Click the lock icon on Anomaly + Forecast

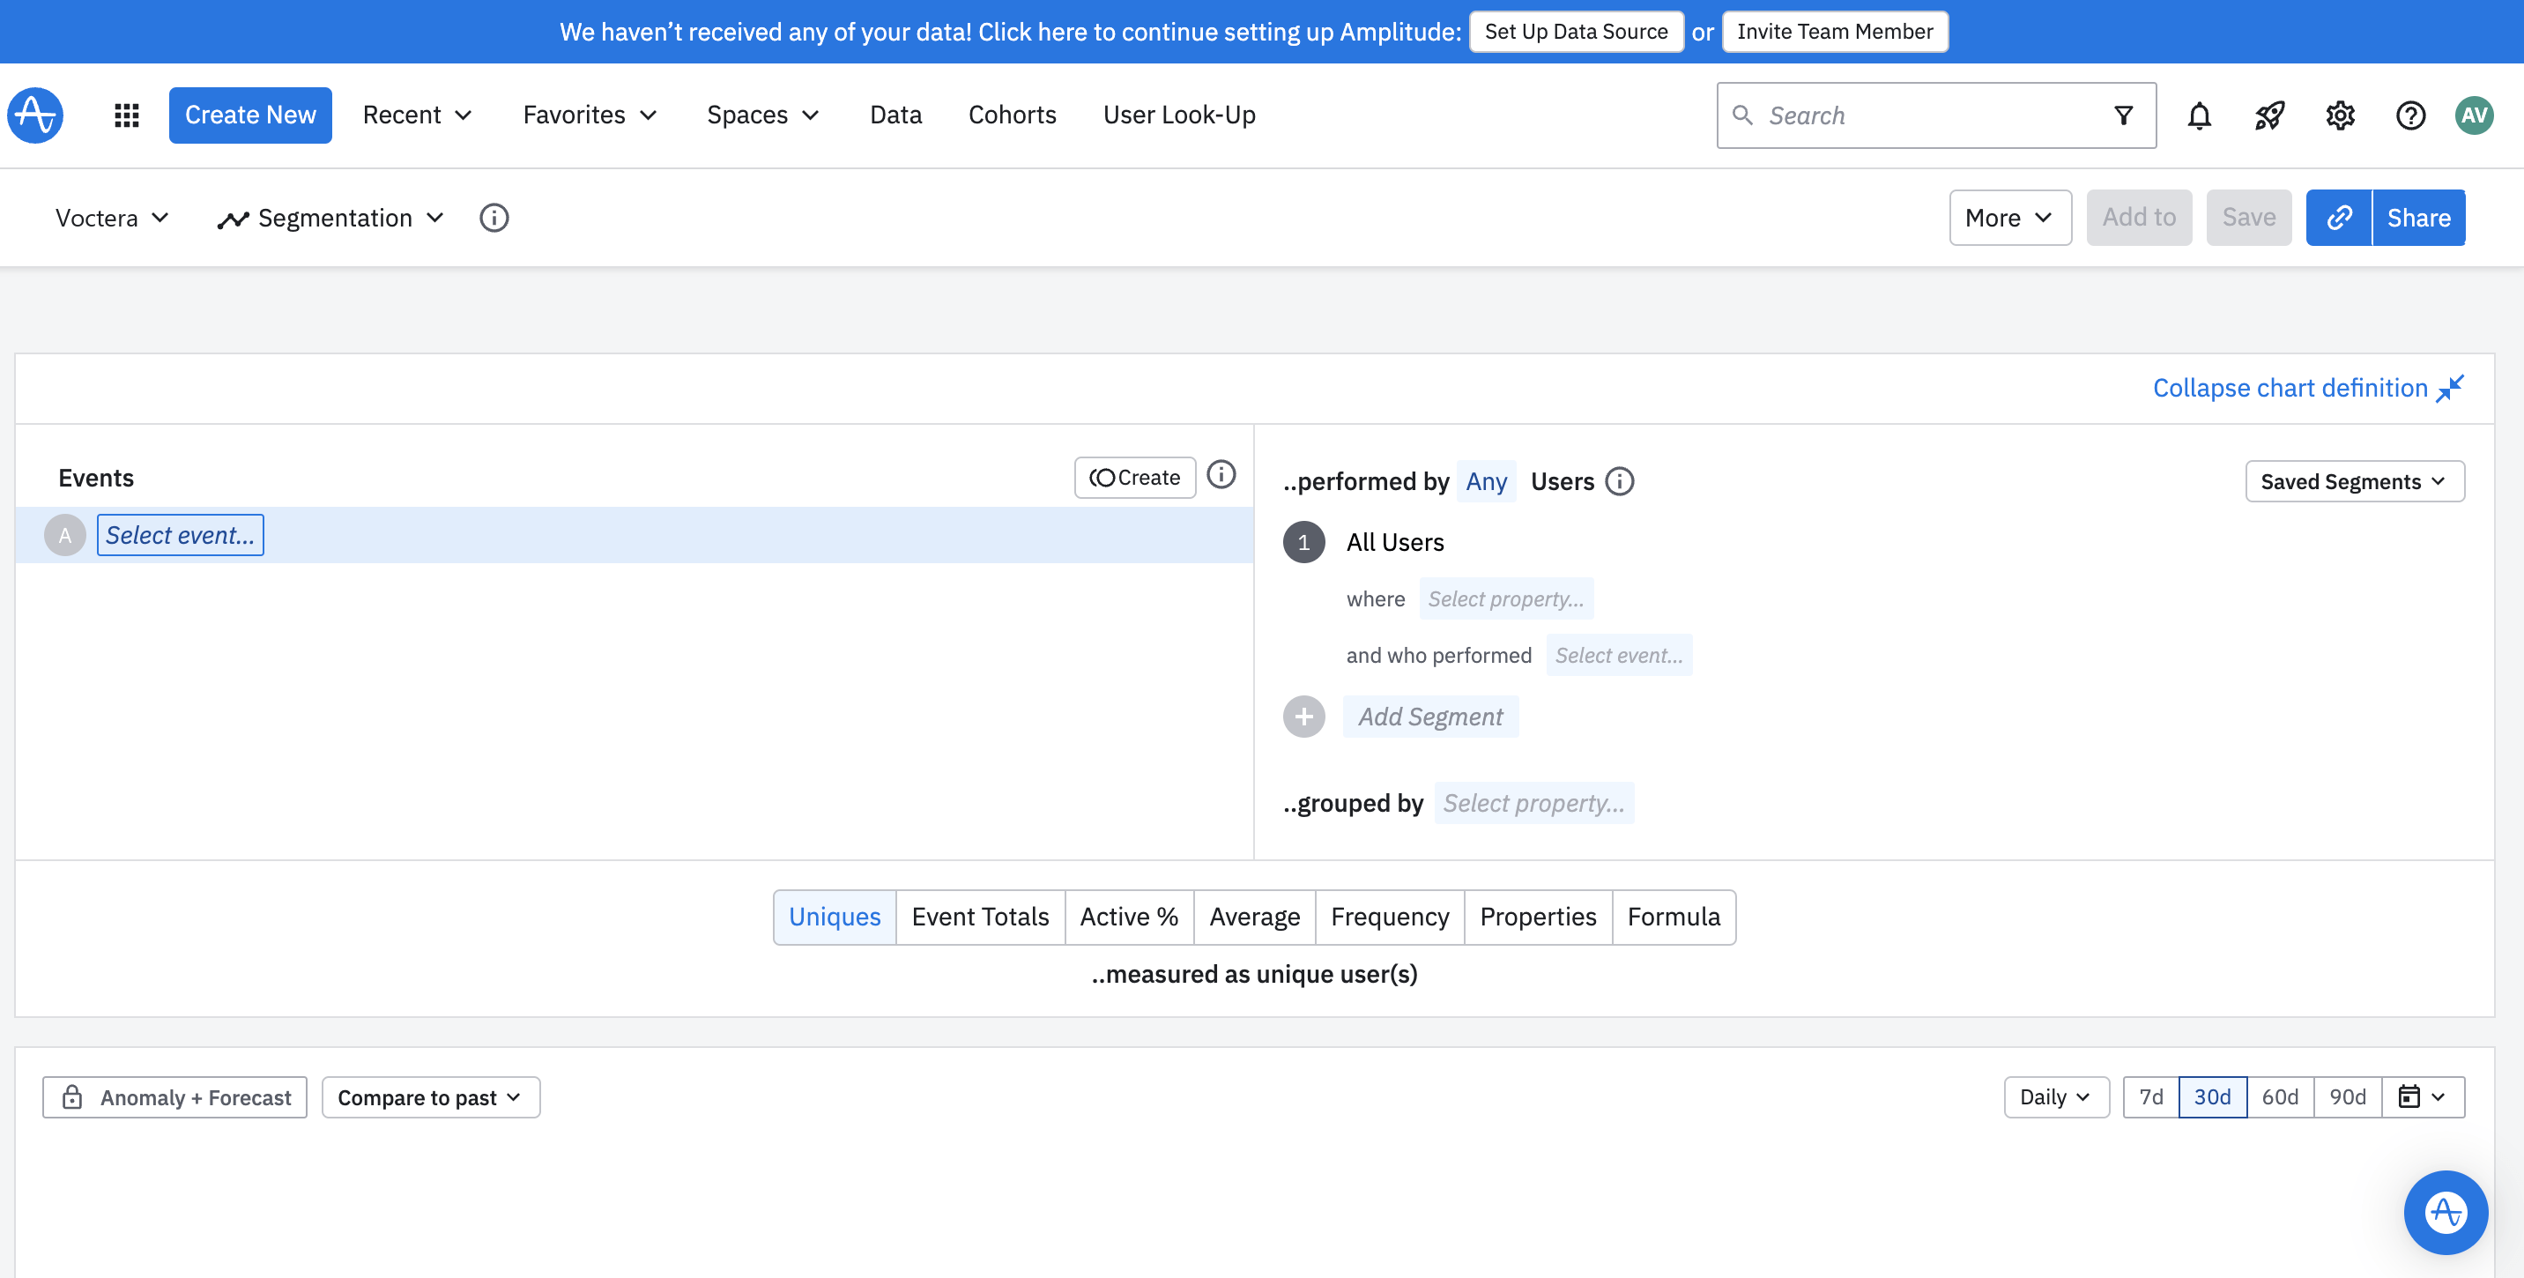(x=71, y=1096)
